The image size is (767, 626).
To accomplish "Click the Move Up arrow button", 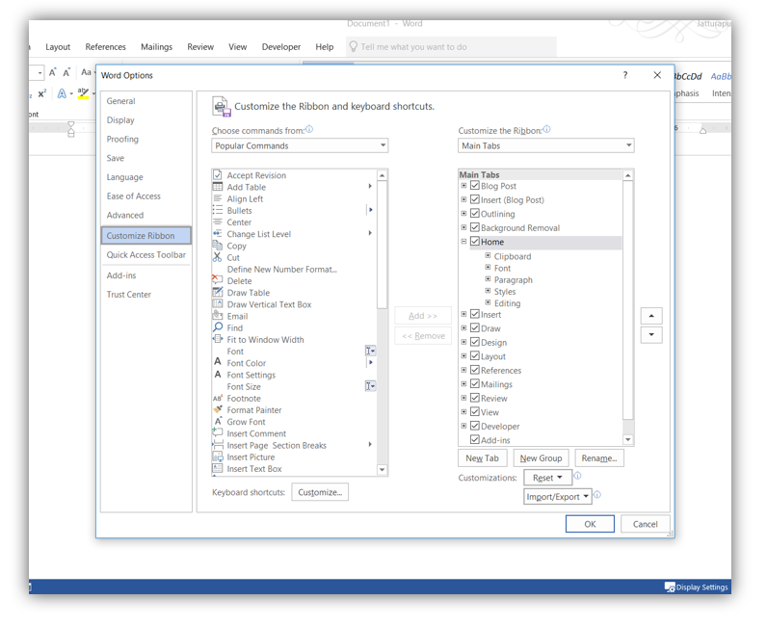I will (x=651, y=316).
